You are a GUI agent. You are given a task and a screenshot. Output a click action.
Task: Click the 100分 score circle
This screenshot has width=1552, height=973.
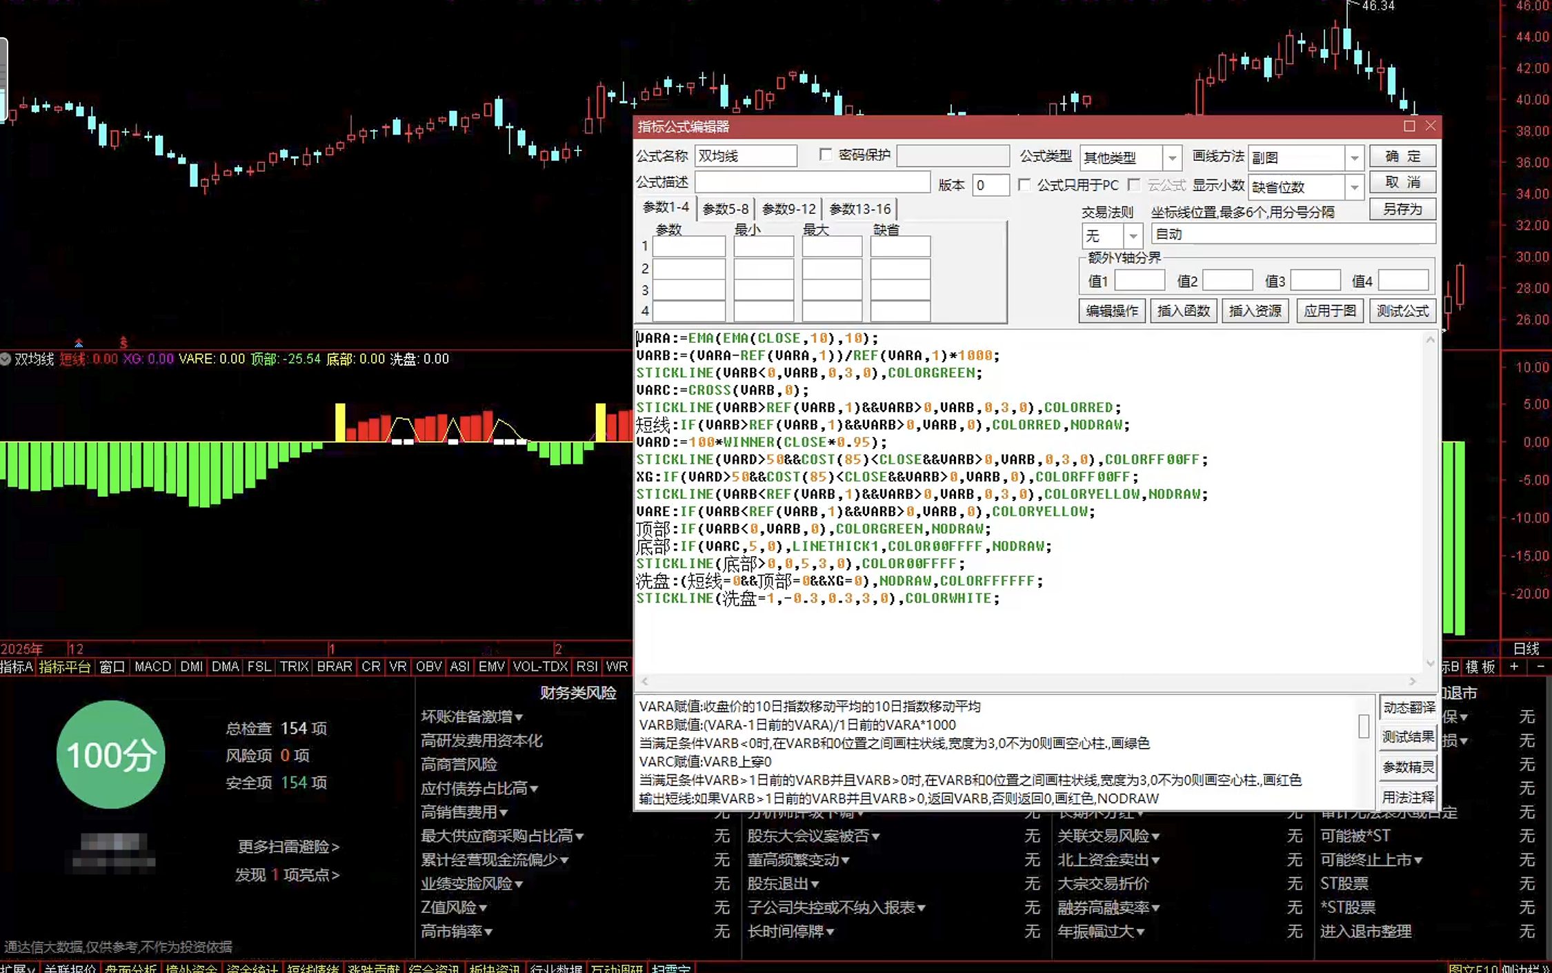click(x=111, y=754)
